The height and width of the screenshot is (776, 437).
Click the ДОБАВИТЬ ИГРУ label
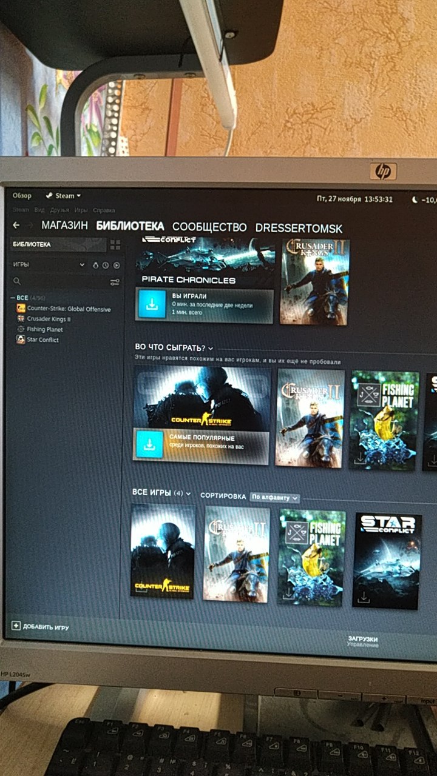pyautogui.click(x=46, y=627)
